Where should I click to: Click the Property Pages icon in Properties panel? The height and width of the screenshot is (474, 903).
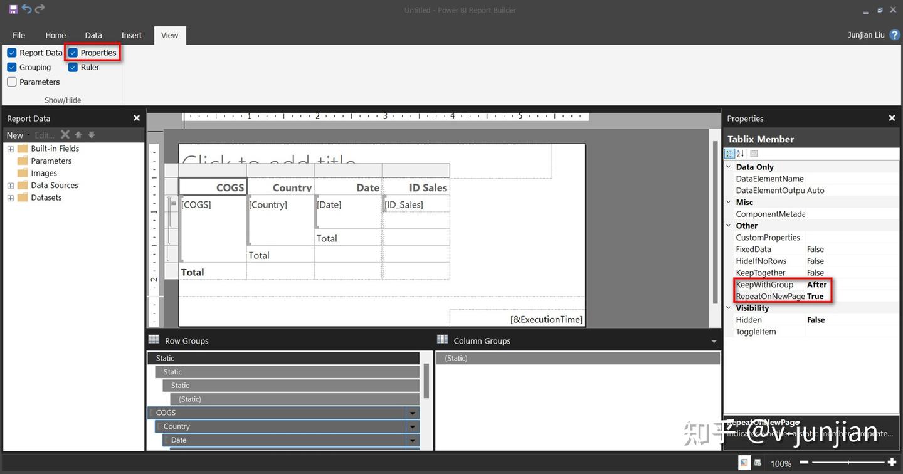(754, 154)
